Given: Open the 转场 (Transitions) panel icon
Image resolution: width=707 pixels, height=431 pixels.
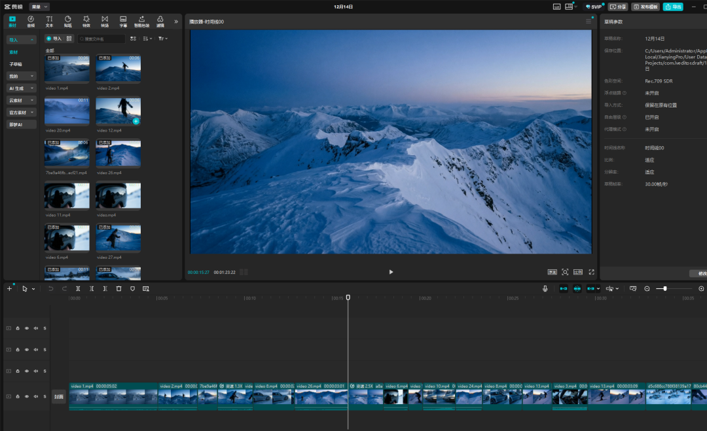Looking at the screenshot, I should tap(105, 21).
